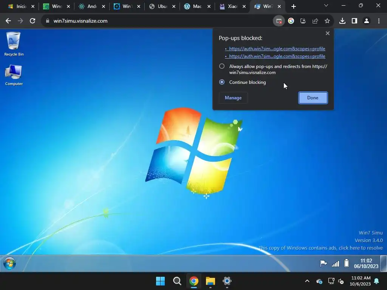Image resolution: width=387 pixels, height=290 pixels.
Task: Show hidden system tray icons
Action: coord(307,281)
